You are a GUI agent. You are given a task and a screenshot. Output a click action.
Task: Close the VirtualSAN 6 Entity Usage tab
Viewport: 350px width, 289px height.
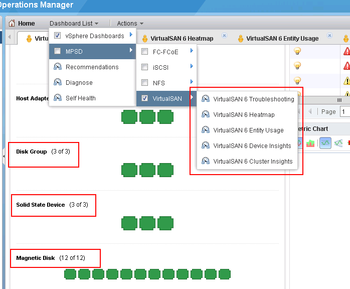(x=329, y=35)
